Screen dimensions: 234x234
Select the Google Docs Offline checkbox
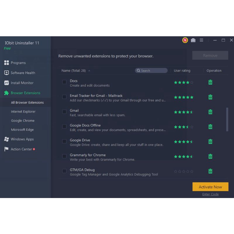coord(64,127)
